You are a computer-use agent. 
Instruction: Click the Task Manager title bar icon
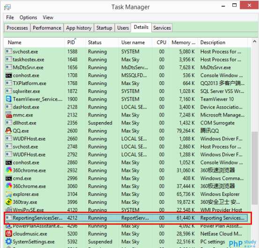[x=7, y=7]
